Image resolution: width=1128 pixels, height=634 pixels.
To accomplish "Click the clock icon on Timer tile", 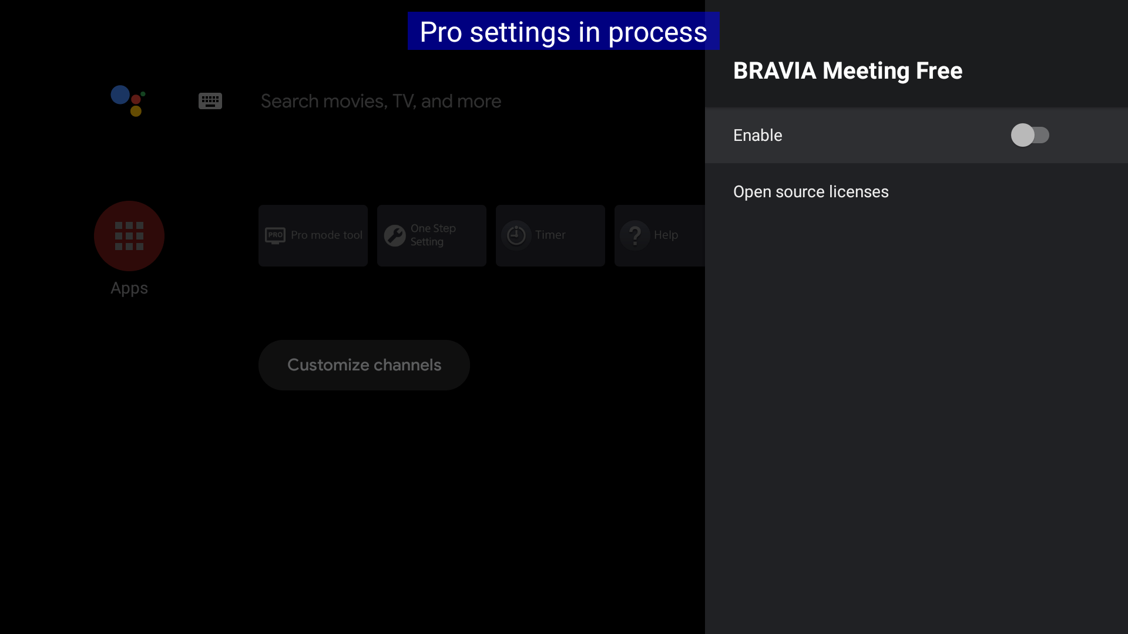I will [x=516, y=235].
